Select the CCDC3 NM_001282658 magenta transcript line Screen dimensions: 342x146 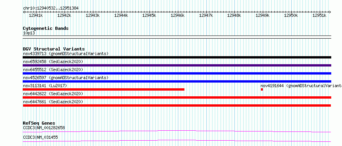click(x=177, y=131)
